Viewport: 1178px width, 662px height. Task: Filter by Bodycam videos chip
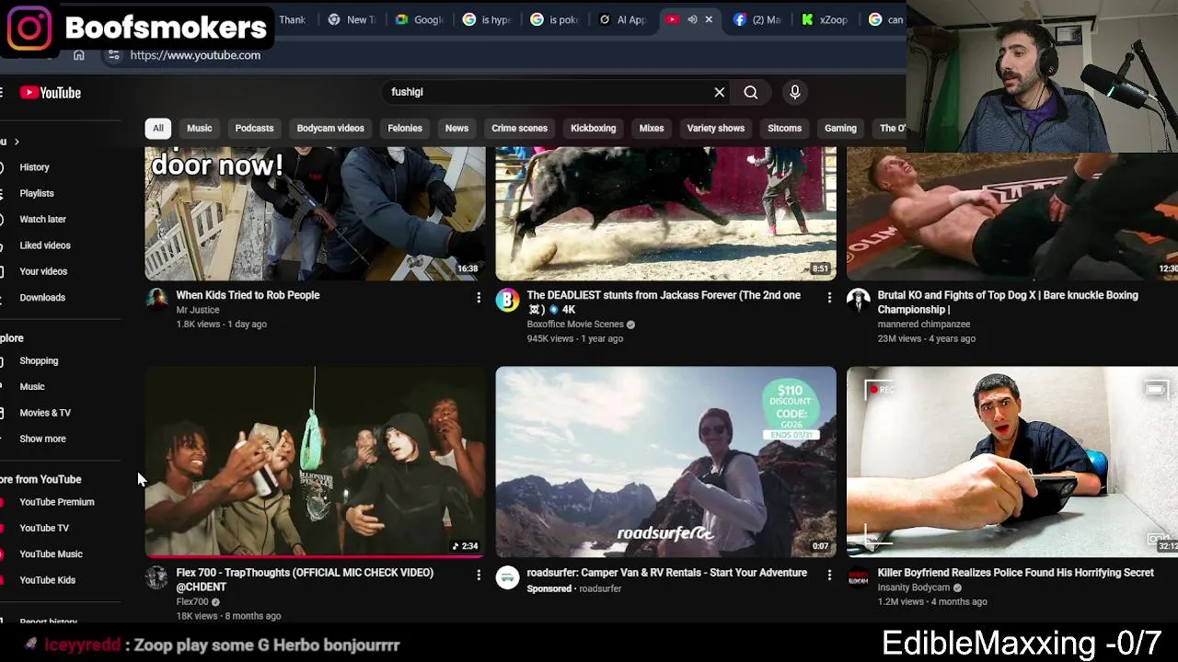point(330,129)
